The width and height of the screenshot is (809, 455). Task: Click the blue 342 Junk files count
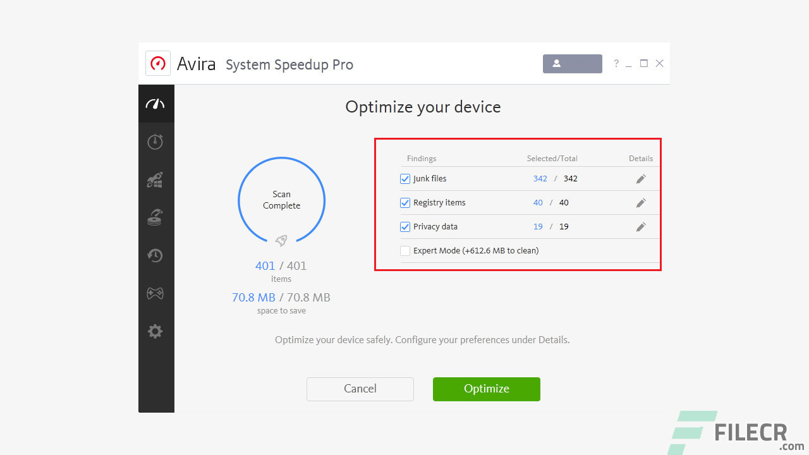point(540,179)
